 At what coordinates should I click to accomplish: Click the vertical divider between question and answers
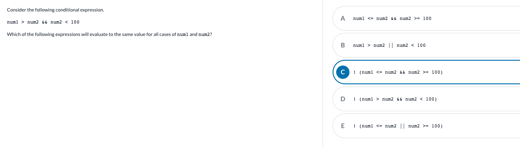323,74
